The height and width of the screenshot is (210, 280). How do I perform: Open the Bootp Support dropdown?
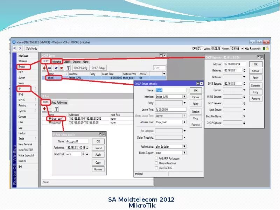(184, 153)
